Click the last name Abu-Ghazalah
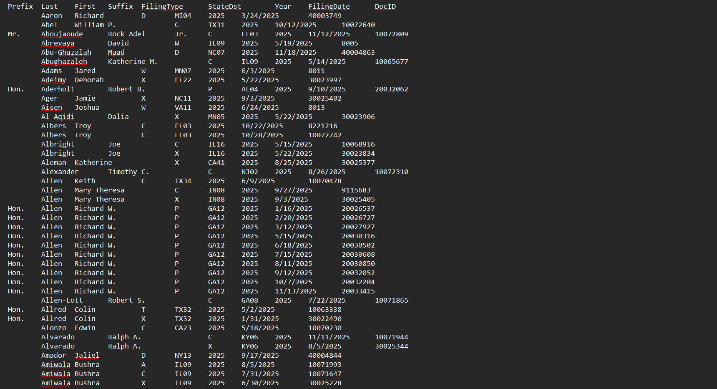 click(66, 52)
